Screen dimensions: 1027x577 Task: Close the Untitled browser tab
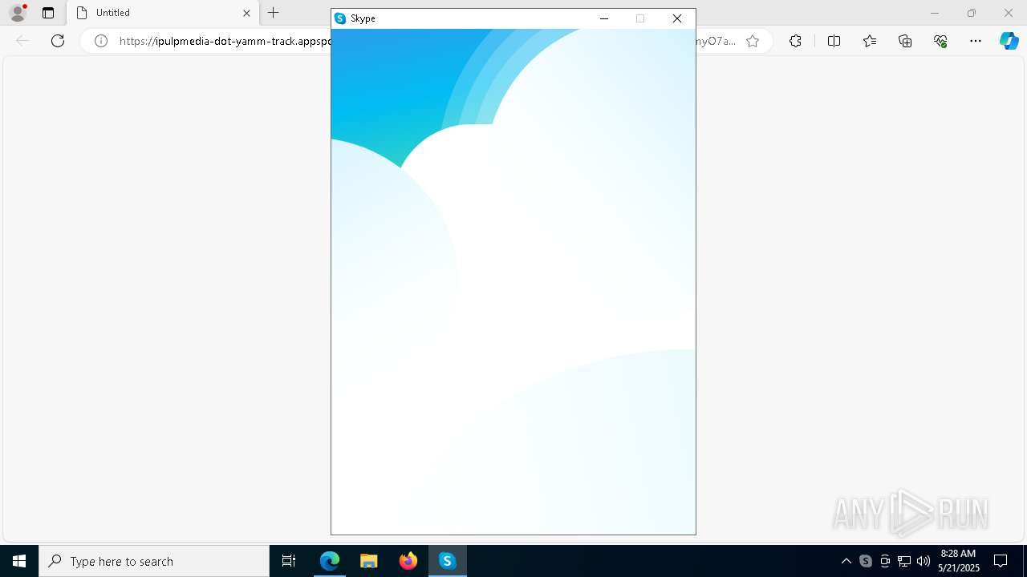[246, 13]
